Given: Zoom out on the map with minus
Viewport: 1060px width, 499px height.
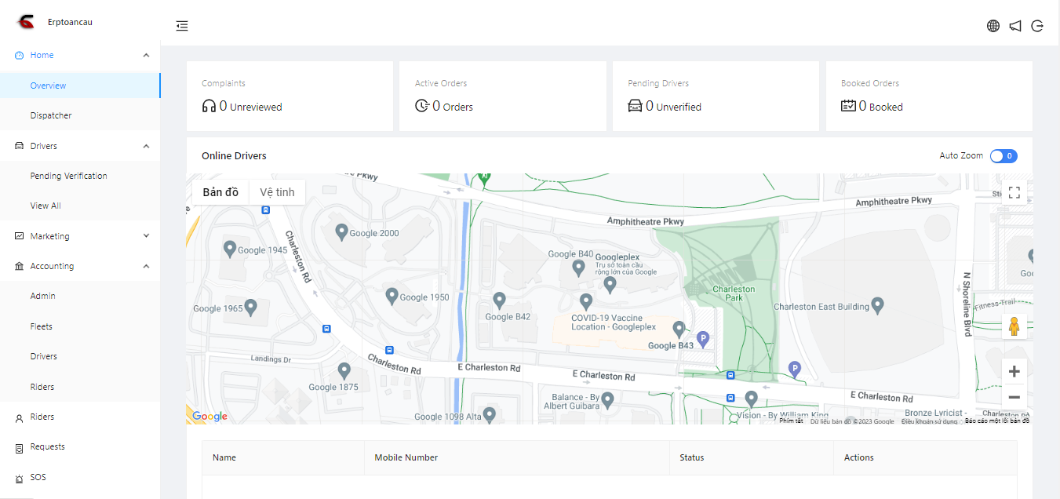Looking at the screenshot, I should point(1014,397).
